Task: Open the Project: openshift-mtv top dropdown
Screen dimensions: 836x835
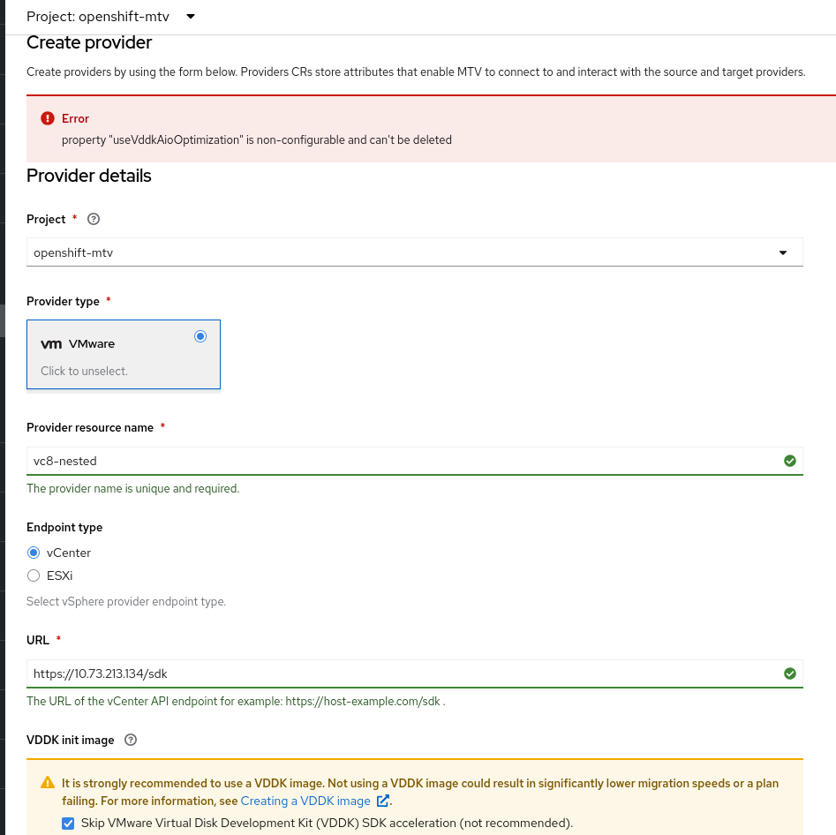Action: click(111, 17)
